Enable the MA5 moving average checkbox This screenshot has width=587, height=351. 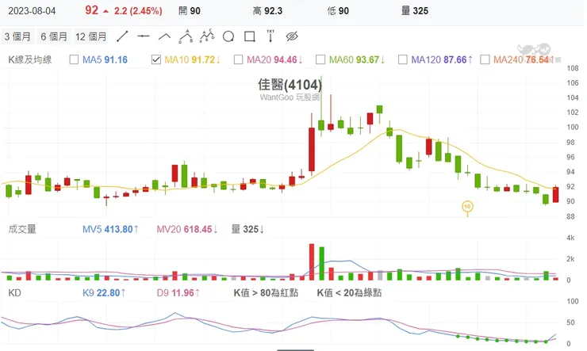(74, 59)
